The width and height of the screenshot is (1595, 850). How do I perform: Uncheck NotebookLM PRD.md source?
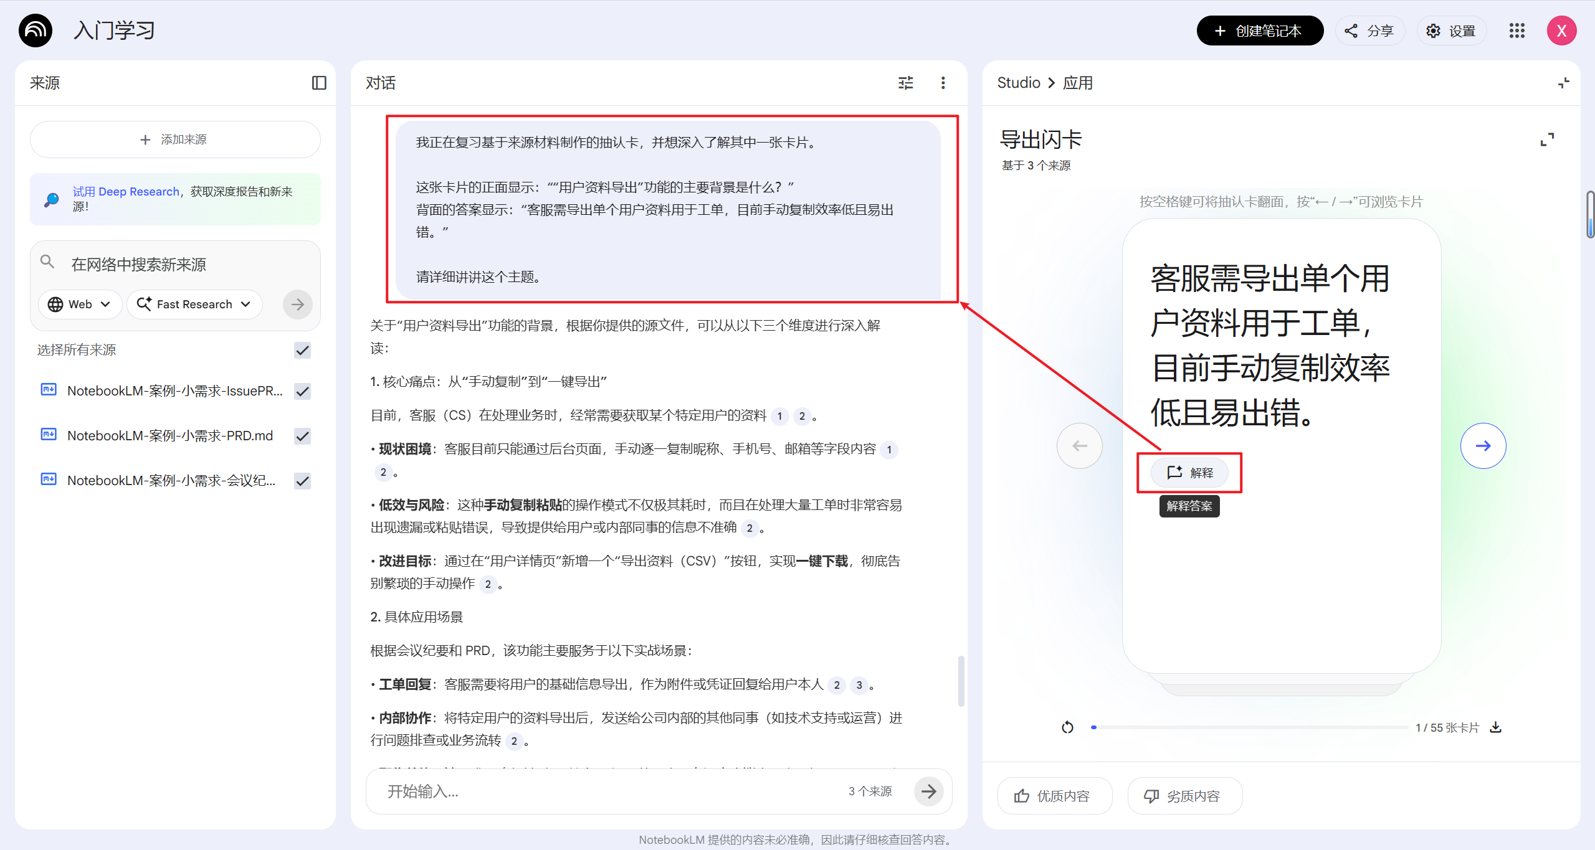pyautogui.click(x=303, y=436)
